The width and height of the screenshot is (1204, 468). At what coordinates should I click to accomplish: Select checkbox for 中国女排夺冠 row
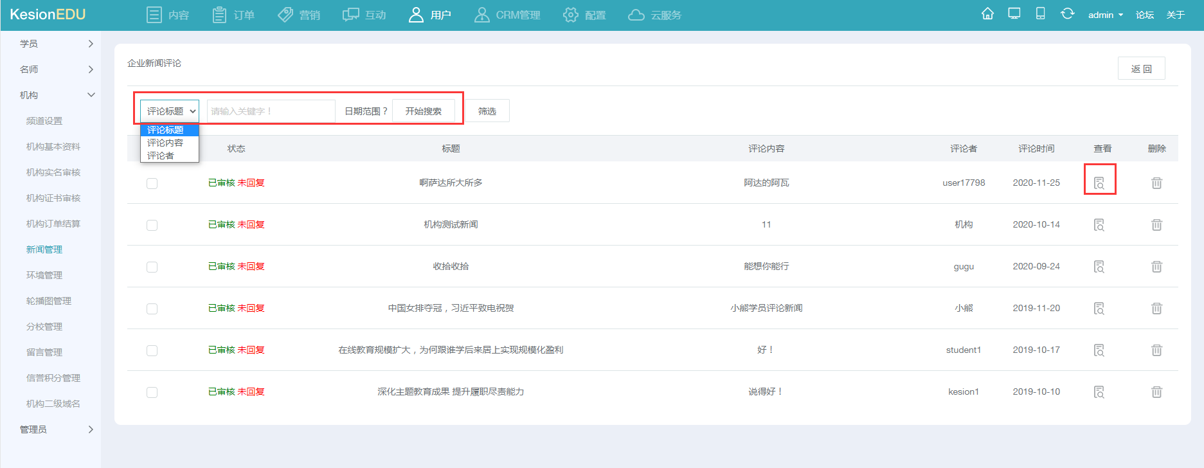[x=152, y=309]
